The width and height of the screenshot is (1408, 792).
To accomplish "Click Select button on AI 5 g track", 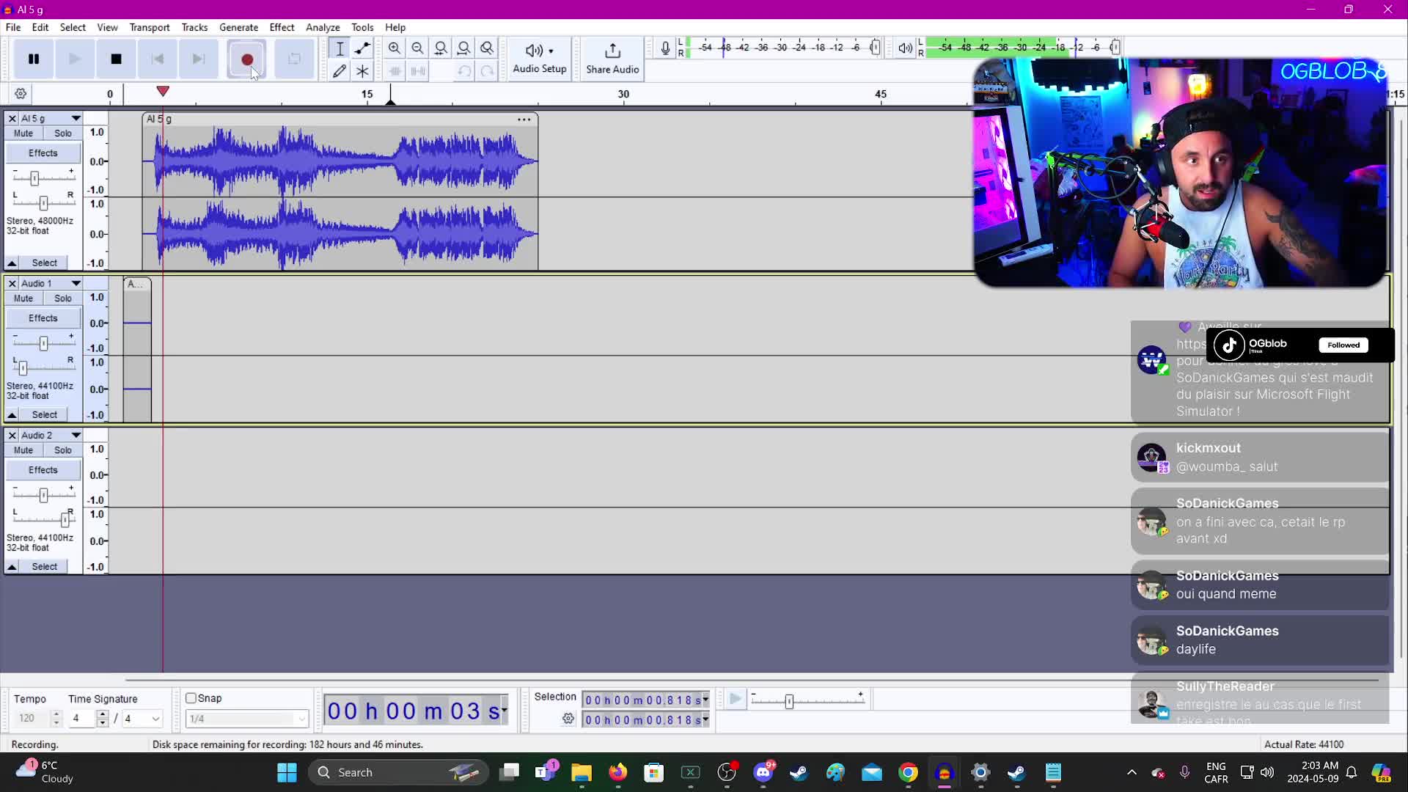I will coord(45,263).
